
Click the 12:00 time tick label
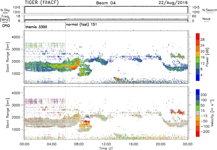[x=106, y=144]
